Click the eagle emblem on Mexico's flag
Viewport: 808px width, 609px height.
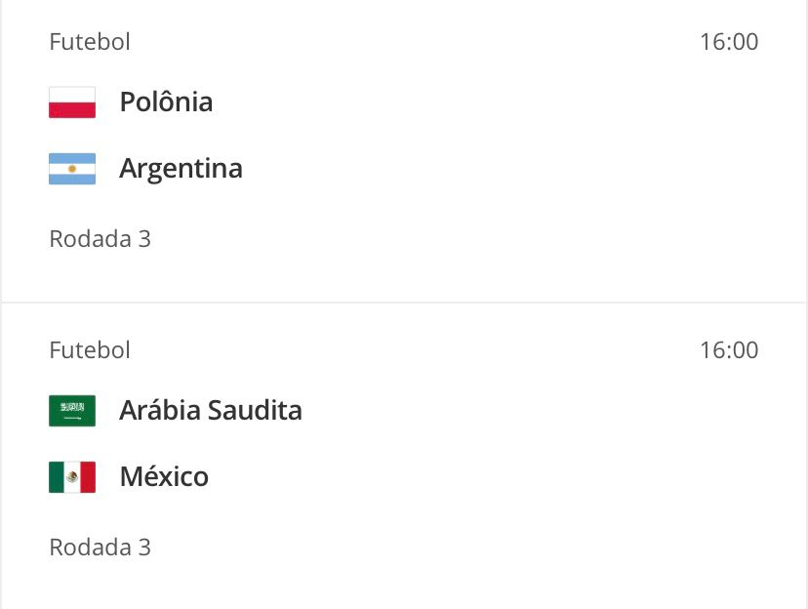coord(72,477)
